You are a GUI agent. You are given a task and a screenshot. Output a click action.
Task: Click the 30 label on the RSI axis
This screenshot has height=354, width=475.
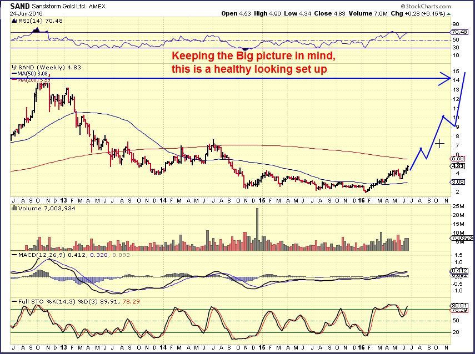click(456, 48)
